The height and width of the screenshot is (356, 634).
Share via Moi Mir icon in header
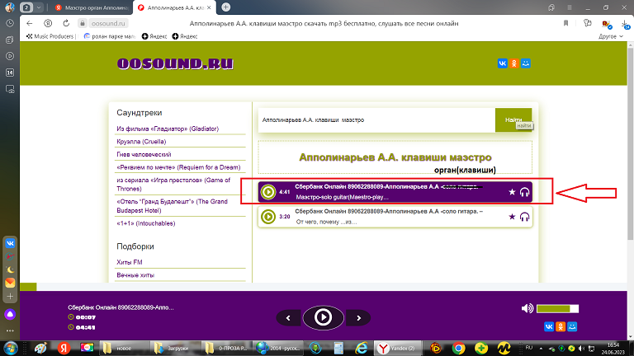click(x=526, y=63)
